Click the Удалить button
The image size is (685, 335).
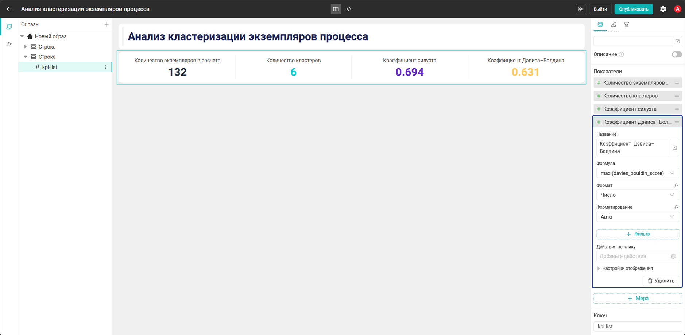(x=661, y=281)
